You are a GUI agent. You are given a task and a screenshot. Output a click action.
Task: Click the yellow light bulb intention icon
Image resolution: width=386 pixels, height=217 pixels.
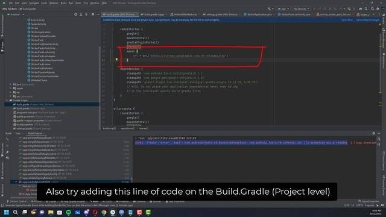116,60
